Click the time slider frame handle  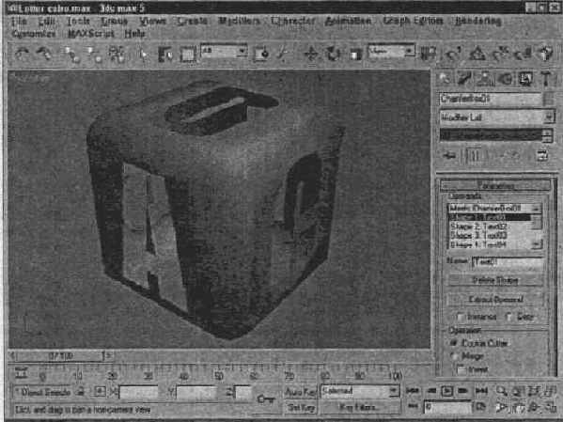pyautogui.click(x=60, y=356)
